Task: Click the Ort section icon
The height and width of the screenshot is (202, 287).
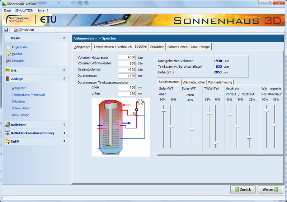Action: [8, 70]
